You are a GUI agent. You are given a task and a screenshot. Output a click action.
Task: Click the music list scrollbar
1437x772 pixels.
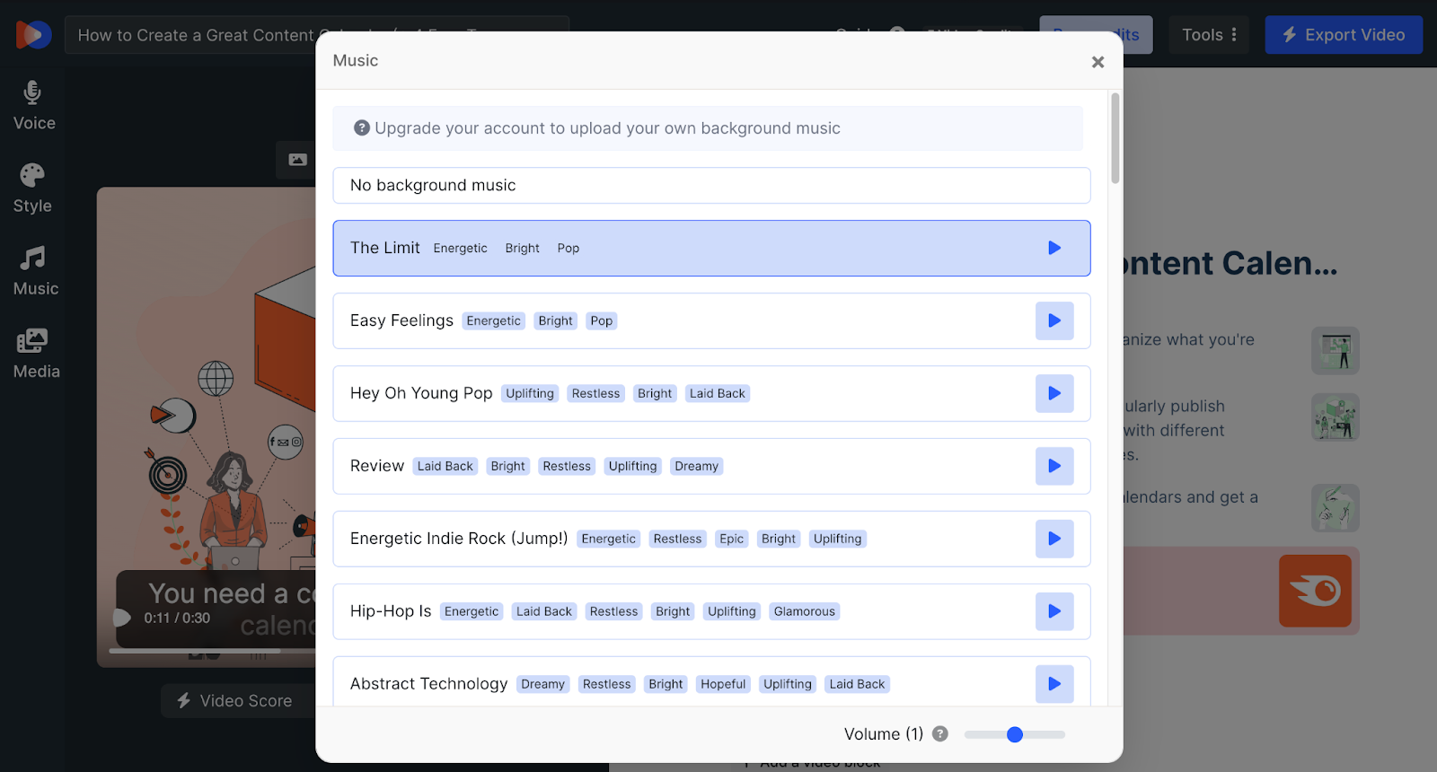pyautogui.click(x=1115, y=138)
